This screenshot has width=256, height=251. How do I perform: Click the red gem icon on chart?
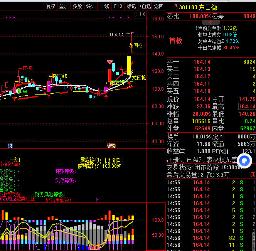110,62
